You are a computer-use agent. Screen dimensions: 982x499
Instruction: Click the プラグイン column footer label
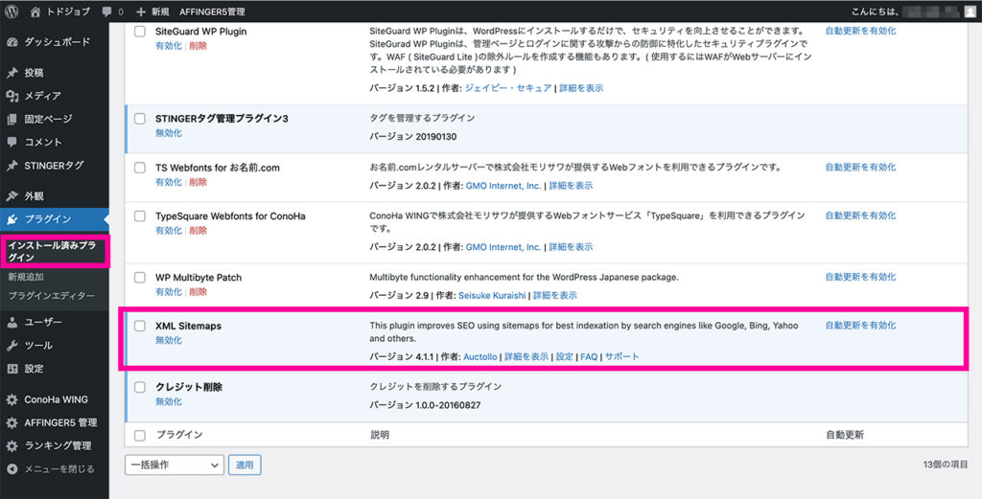[x=179, y=435]
